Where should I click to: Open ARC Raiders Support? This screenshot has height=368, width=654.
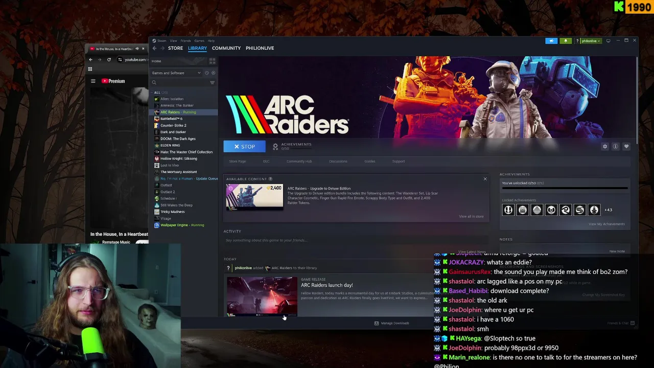[399, 162]
